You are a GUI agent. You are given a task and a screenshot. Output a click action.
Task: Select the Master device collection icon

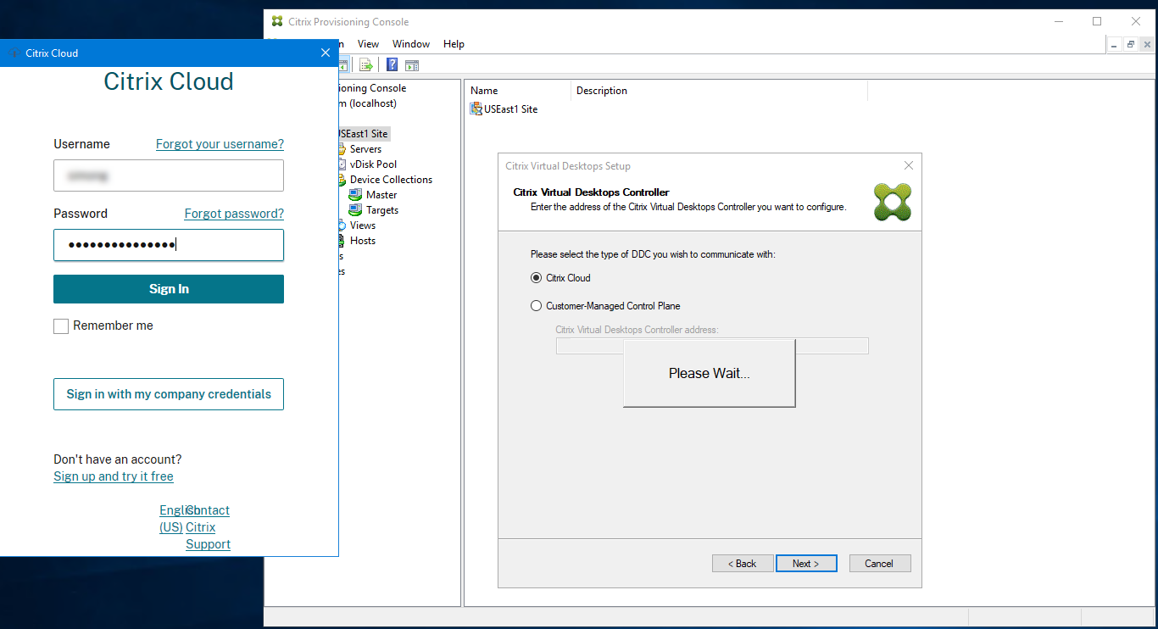[354, 194]
